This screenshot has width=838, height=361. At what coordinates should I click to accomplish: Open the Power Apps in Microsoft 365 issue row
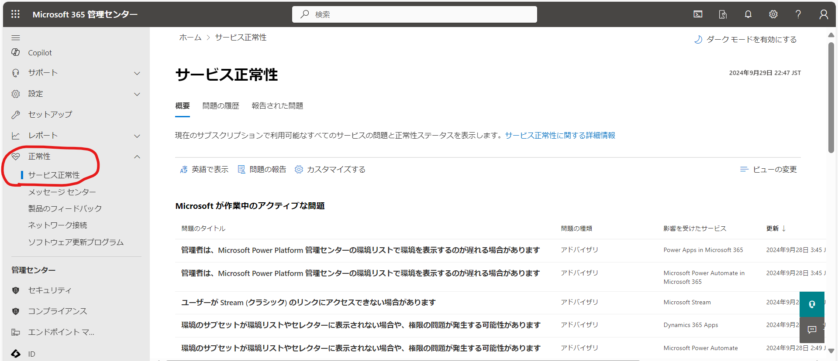(500, 250)
